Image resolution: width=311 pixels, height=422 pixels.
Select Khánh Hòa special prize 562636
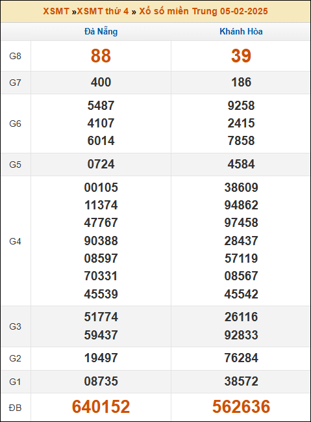point(241,406)
